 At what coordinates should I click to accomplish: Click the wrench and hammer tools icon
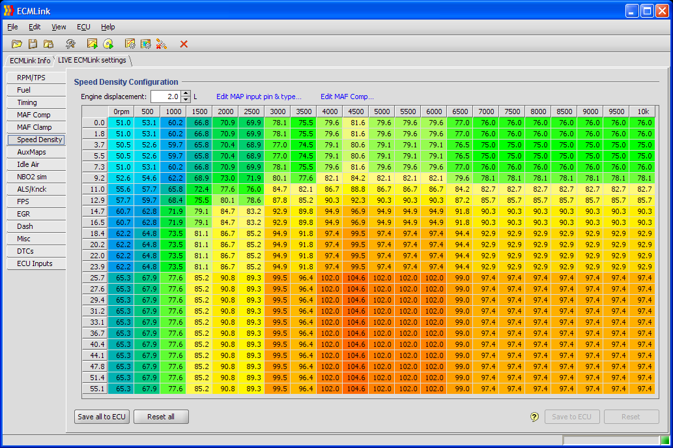[x=70, y=44]
